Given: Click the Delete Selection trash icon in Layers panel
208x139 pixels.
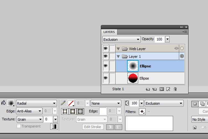Looking at the screenshot, I should point(175,89).
